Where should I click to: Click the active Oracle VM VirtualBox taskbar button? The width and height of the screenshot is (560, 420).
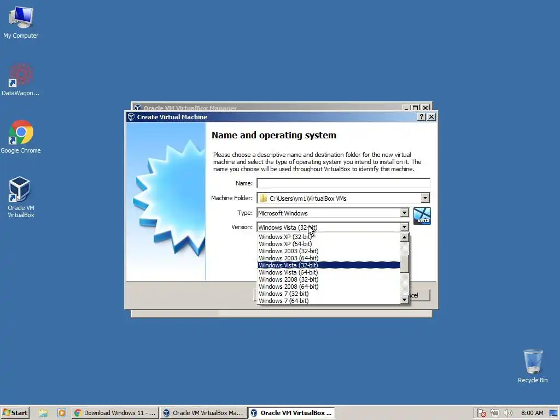(292, 413)
